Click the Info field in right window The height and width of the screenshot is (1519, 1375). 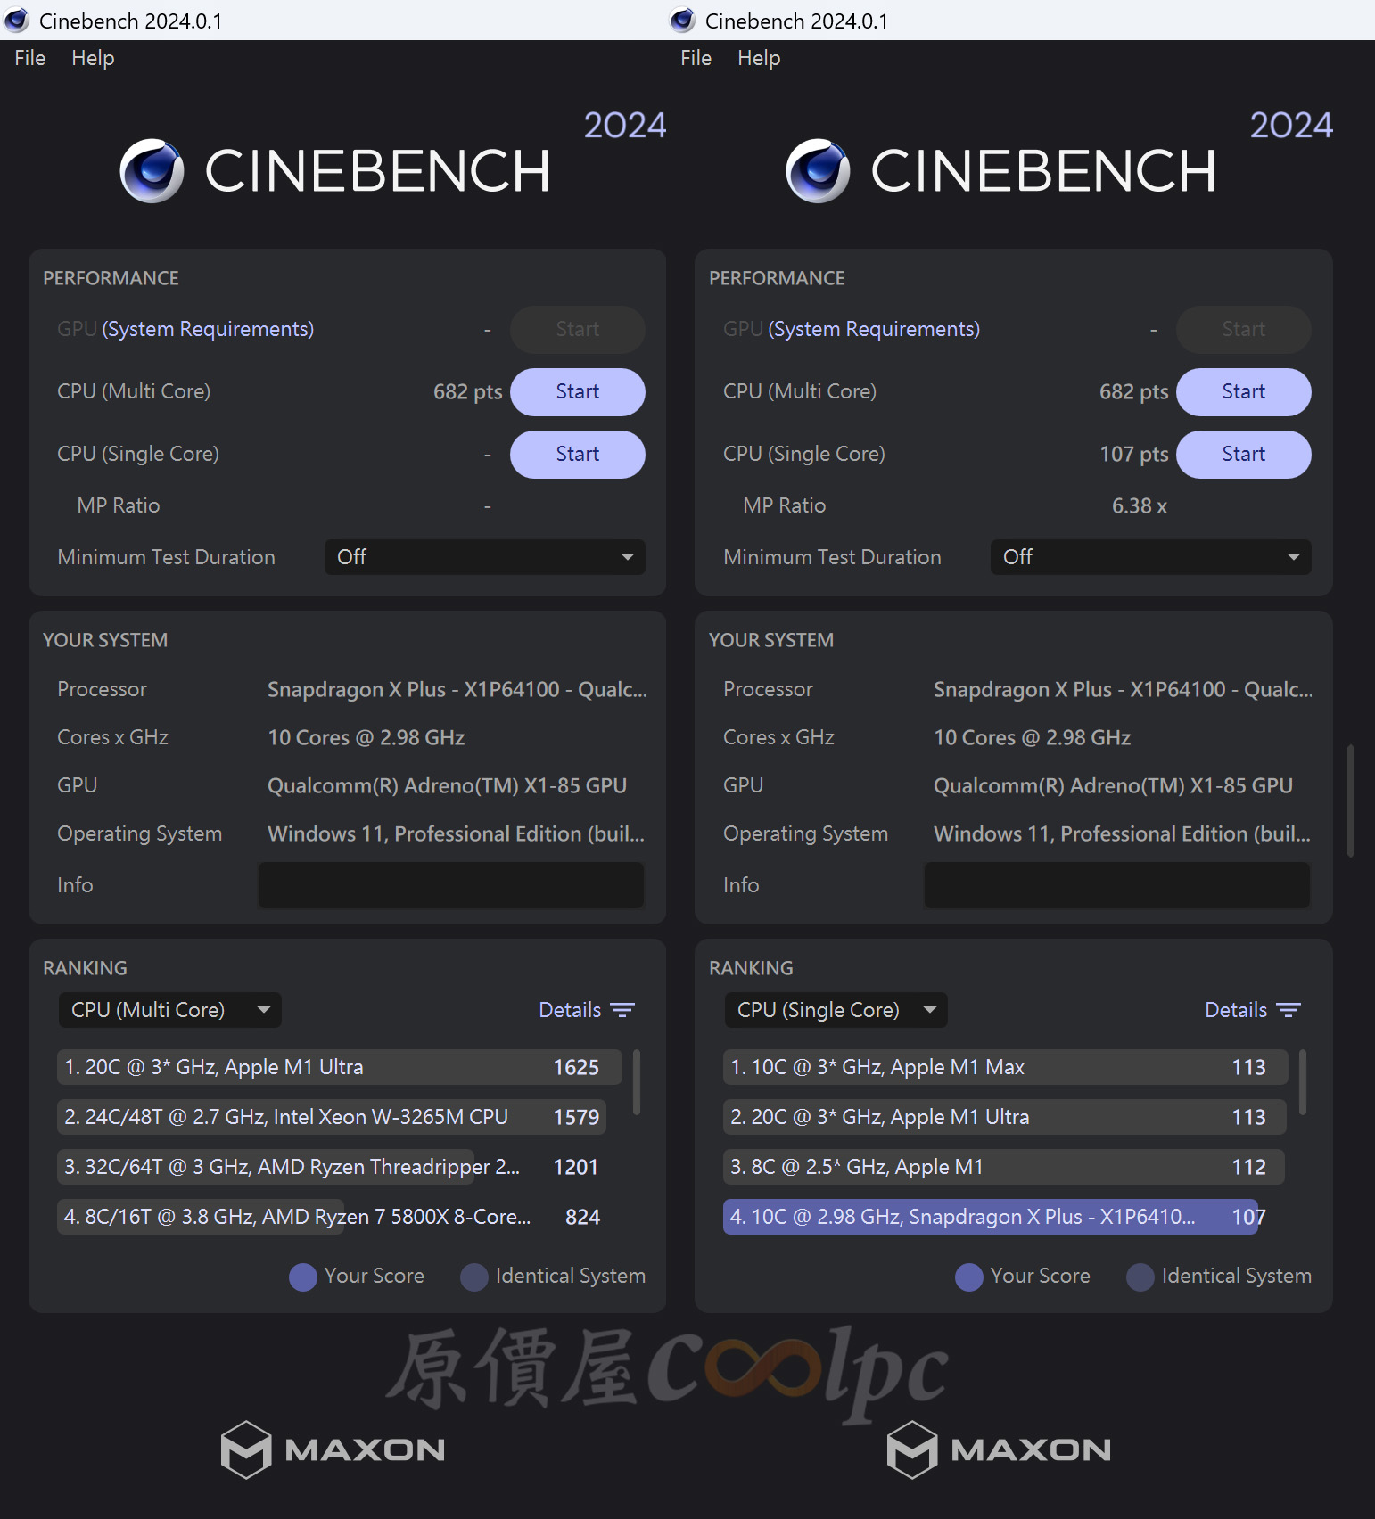point(1116,885)
